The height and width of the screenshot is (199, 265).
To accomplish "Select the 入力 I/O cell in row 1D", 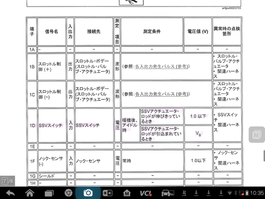I will tap(71, 125).
